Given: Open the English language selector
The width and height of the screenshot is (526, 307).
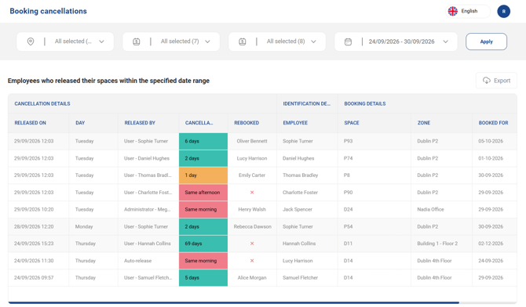Looking at the screenshot, I should [468, 11].
